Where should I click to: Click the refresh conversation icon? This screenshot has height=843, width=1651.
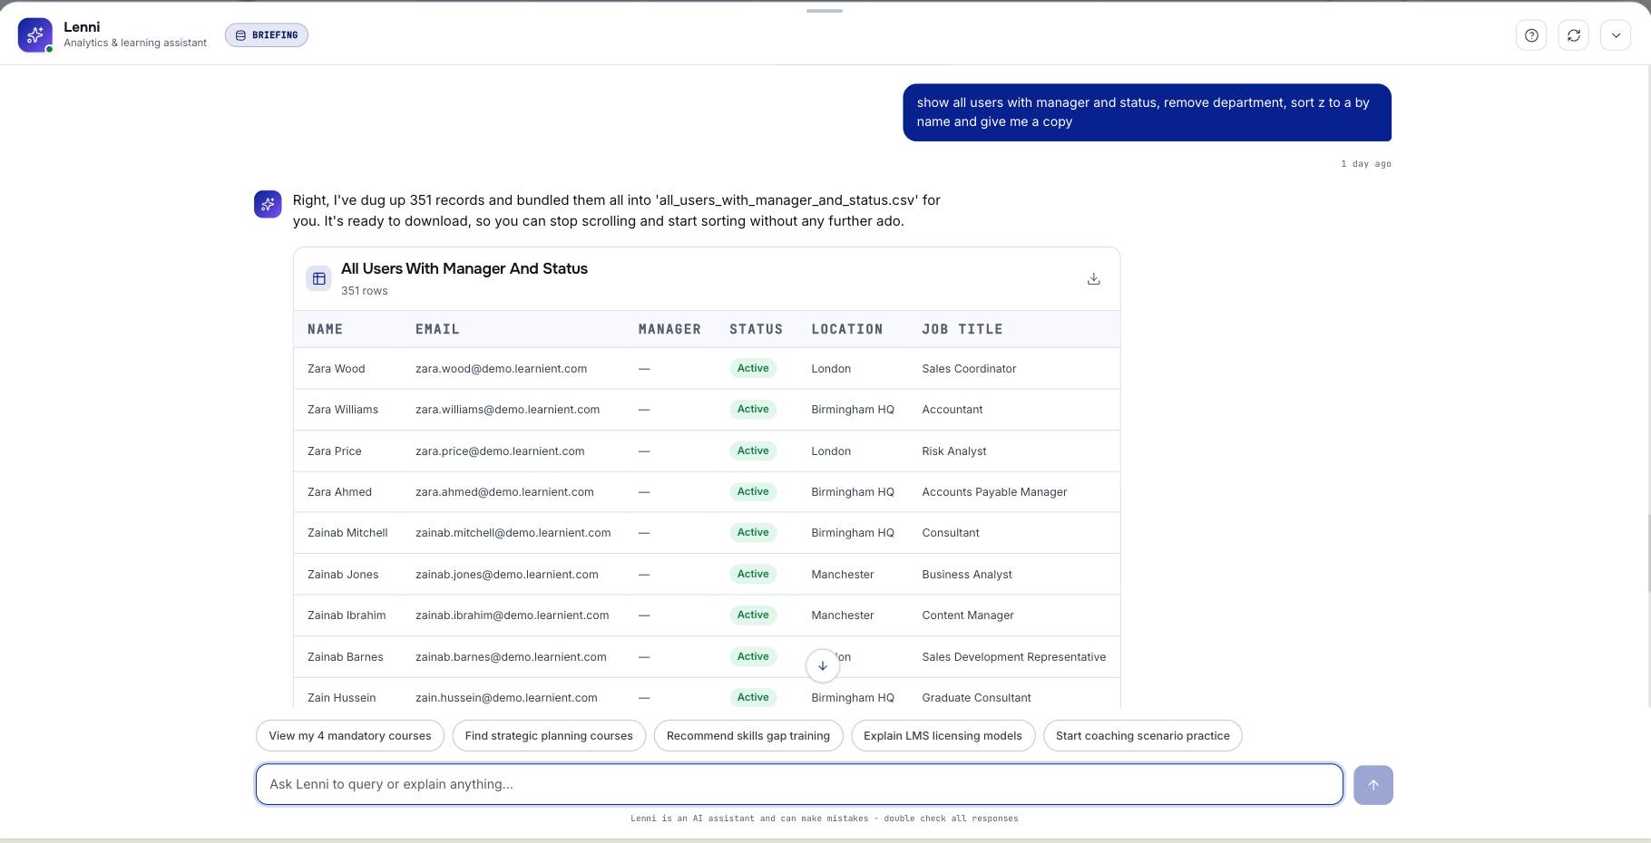[x=1574, y=35]
